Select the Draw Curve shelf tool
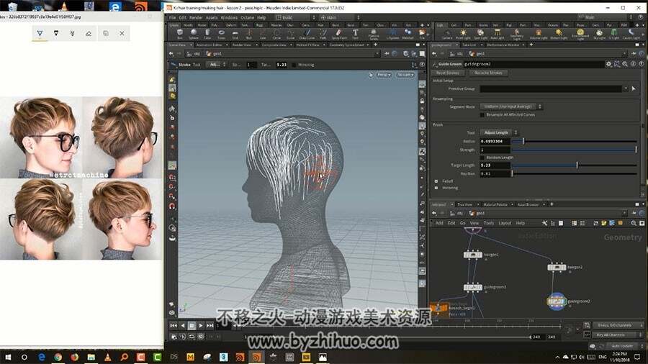The height and width of the screenshot is (364, 648). point(307,34)
